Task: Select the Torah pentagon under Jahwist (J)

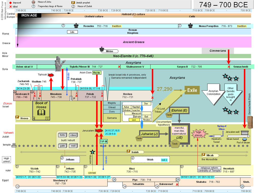Action: 139,138
